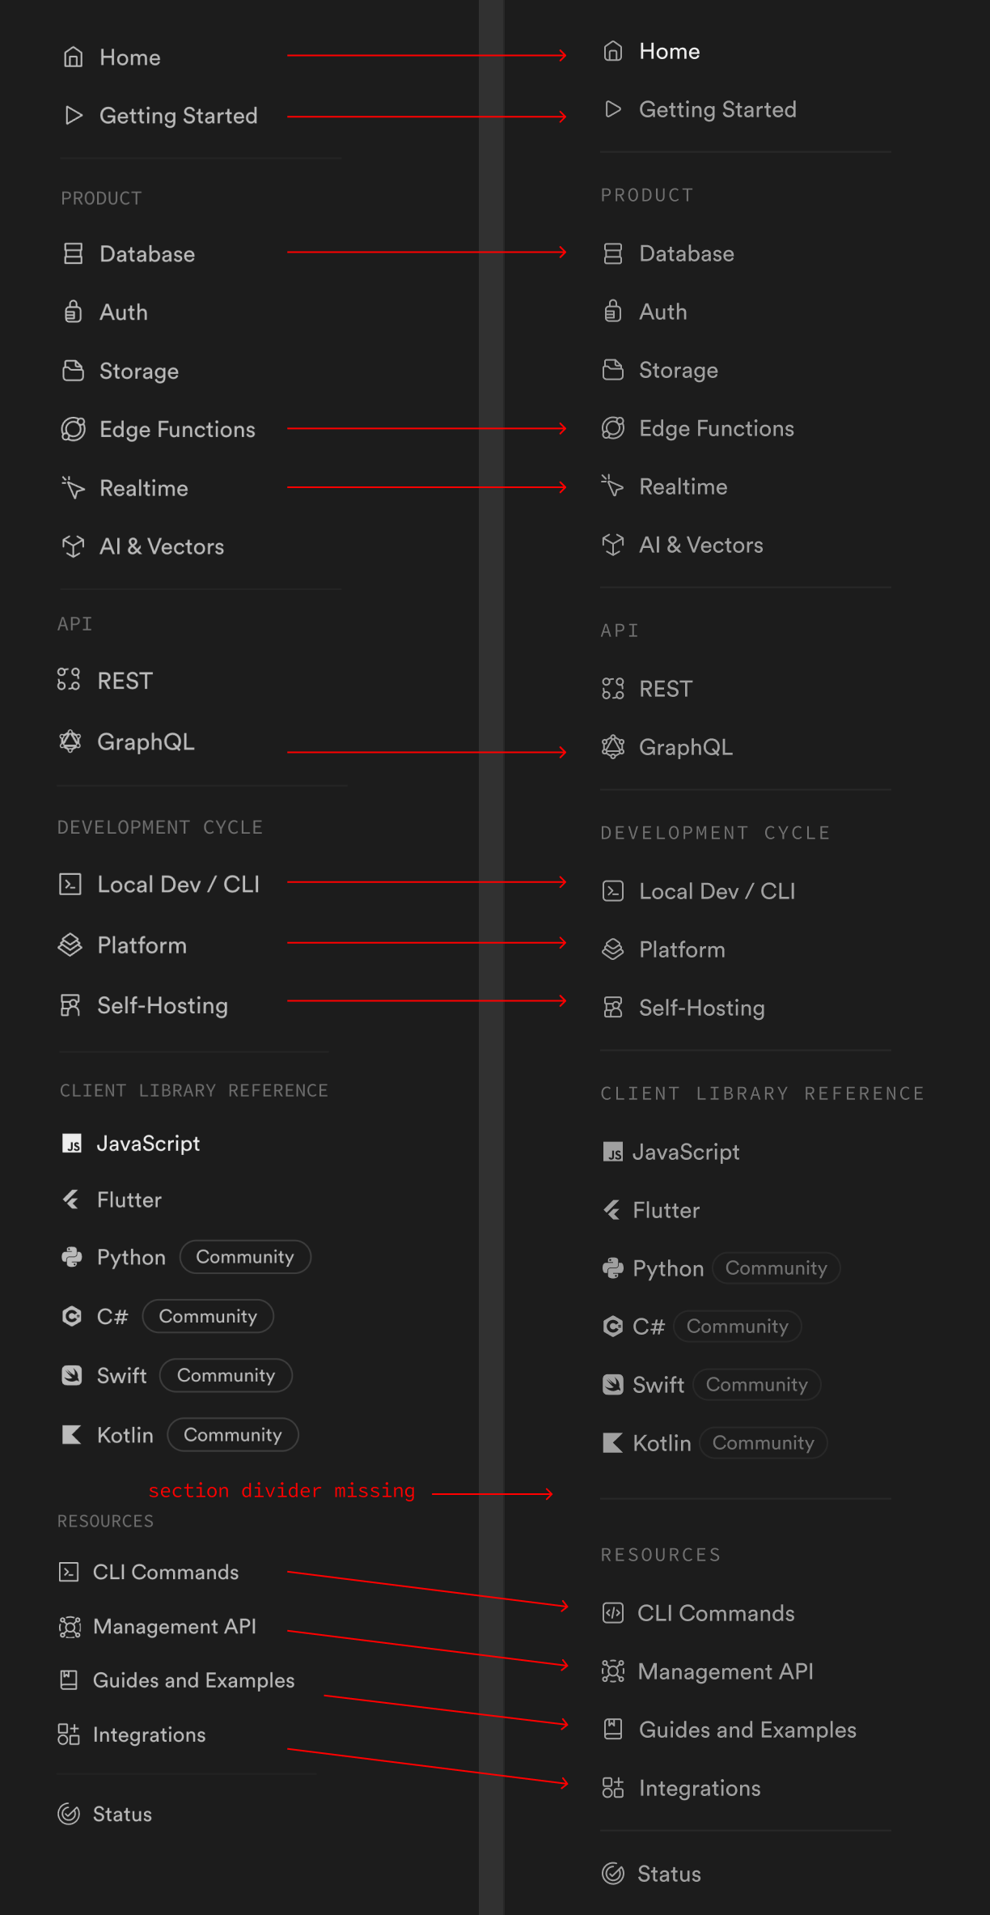This screenshot has height=1915, width=990.
Task: Select the JavaScript library icon
Action: 73,1144
